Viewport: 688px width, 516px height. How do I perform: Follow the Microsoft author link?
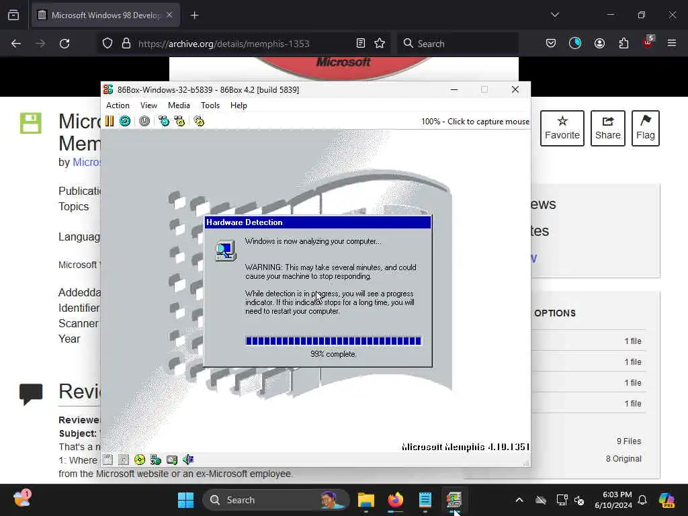(x=87, y=163)
